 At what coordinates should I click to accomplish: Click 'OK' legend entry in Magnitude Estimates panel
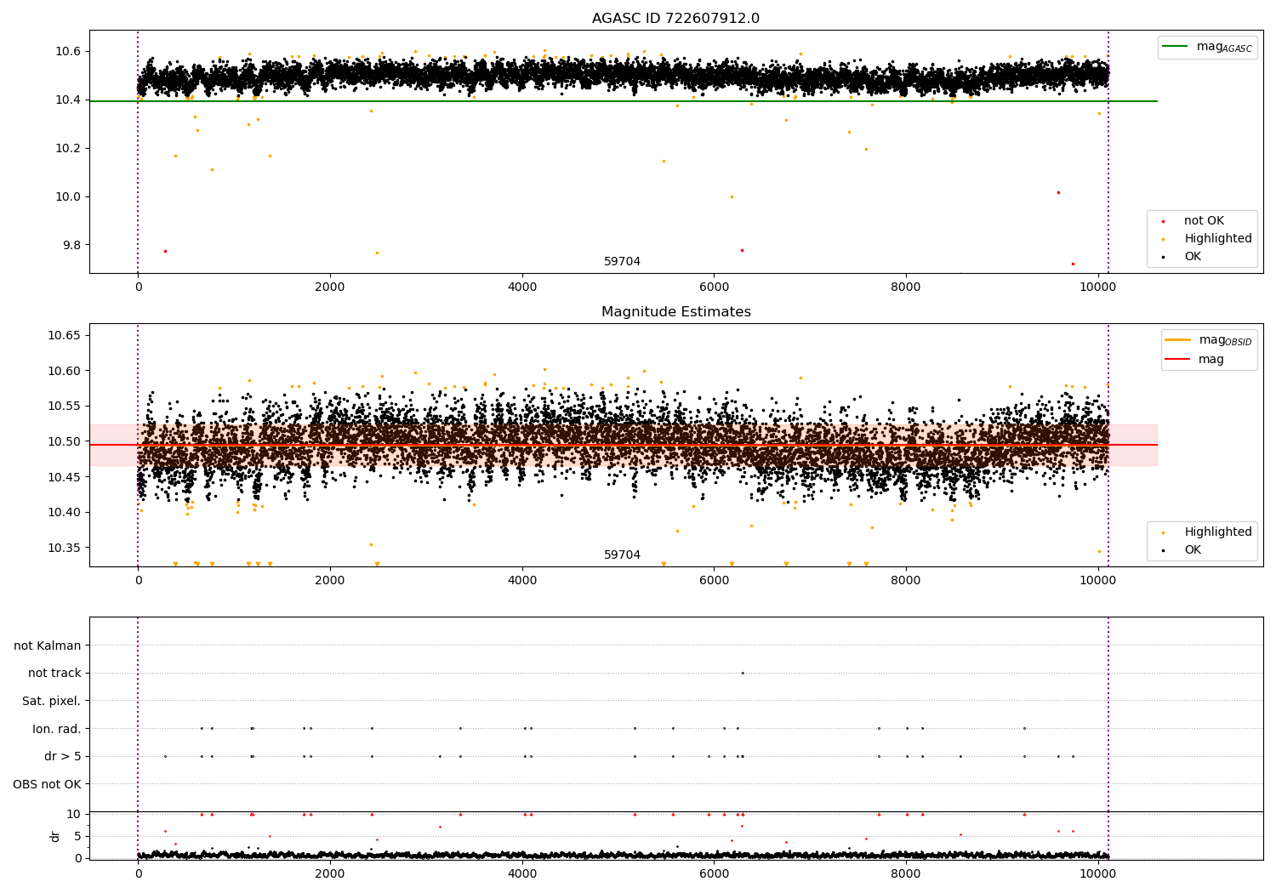(x=1193, y=550)
